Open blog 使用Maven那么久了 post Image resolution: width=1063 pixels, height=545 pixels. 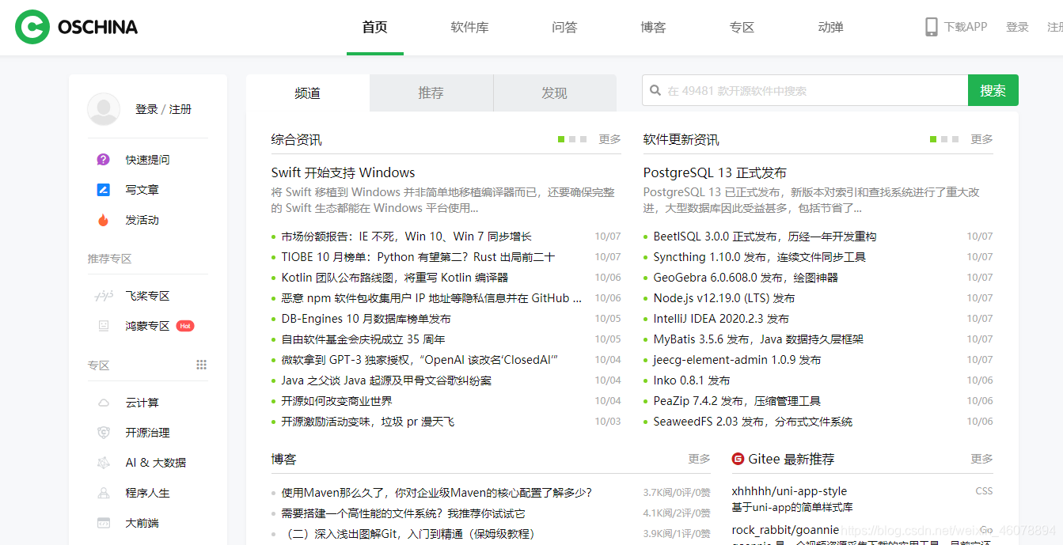[x=437, y=493]
